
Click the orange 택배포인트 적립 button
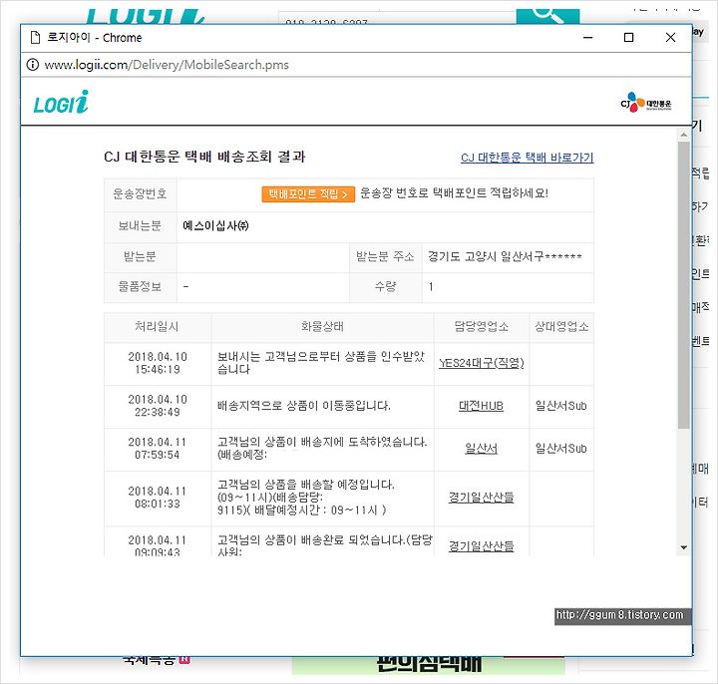pos(308,194)
